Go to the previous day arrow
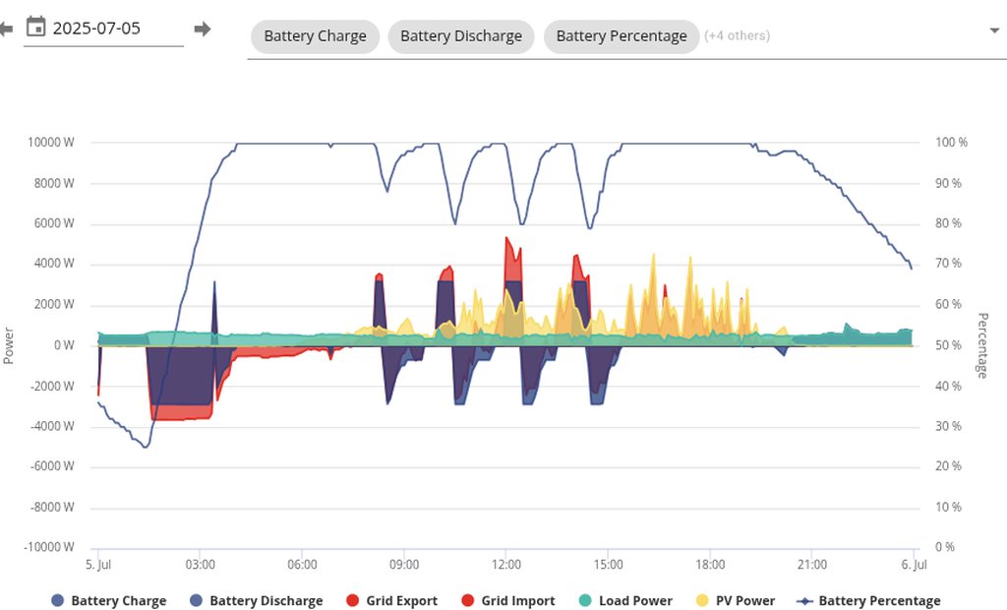This screenshot has width=1007, height=610. coord(6,29)
